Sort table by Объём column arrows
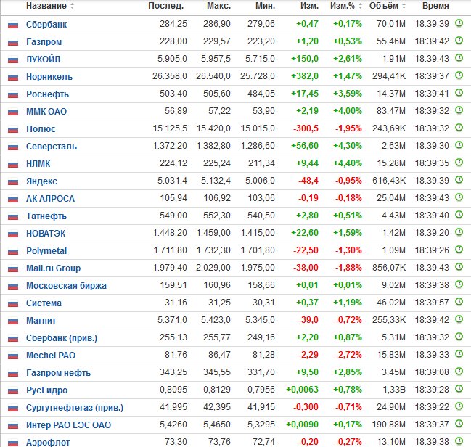 click(404, 6)
